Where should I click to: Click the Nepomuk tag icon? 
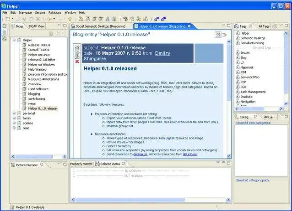pos(238,67)
